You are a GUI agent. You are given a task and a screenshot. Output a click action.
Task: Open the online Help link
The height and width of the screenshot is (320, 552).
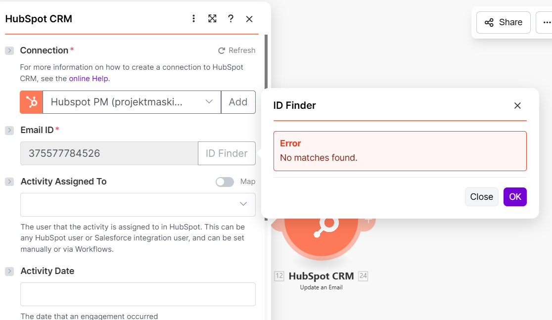(x=89, y=78)
